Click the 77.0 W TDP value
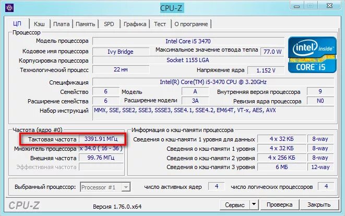The height and width of the screenshot is (216, 345). (272, 52)
